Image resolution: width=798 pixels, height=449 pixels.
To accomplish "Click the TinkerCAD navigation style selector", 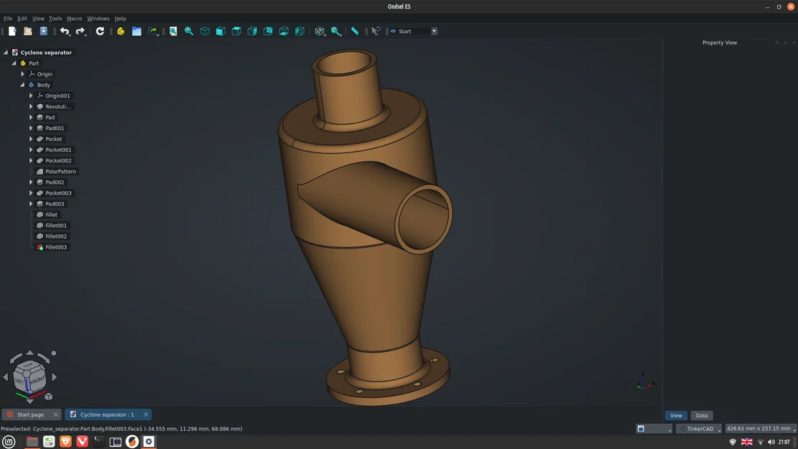I will (697, 428).
